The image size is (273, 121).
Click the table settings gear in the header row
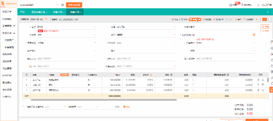coord(27,75)
